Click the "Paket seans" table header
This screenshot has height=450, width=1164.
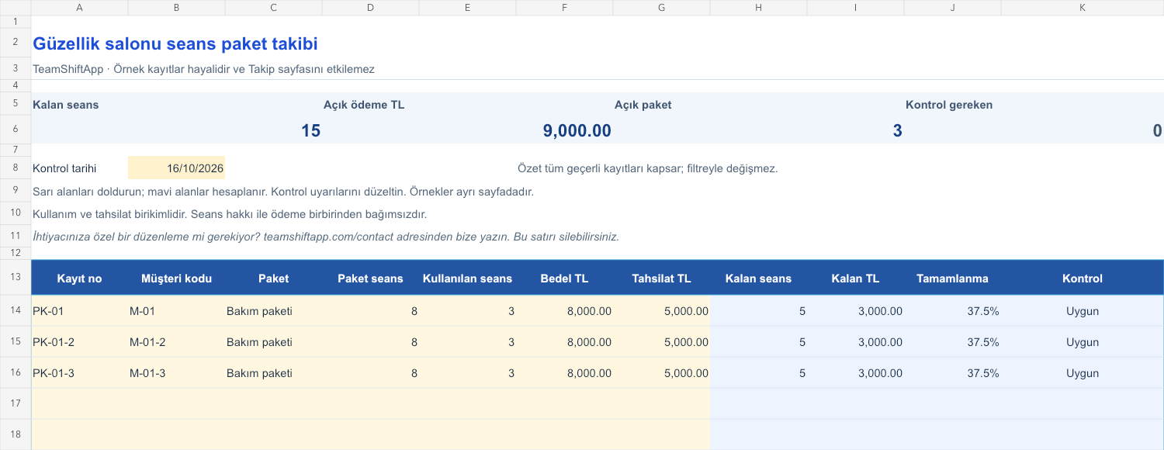coord(370,279)
